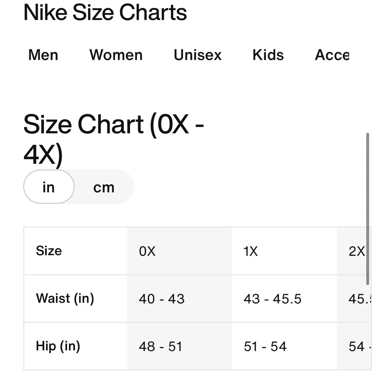Screen dimensions: 372x372
Task: Click the Nike Size Charts heading
Action: click(105, 12)
